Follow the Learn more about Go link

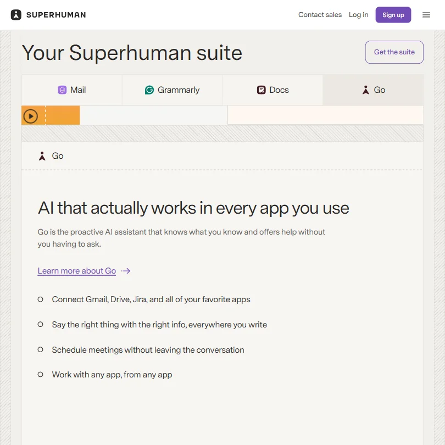coord(76,271)
